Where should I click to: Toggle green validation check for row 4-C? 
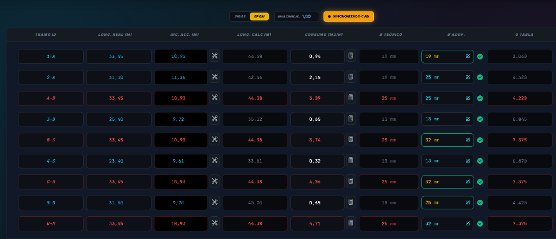coord(480,161)
